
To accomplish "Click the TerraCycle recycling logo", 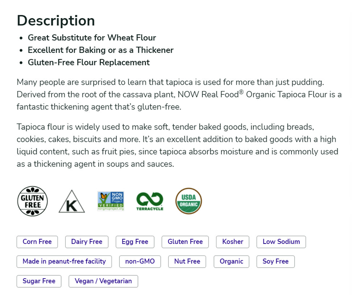I will point(150,201).
